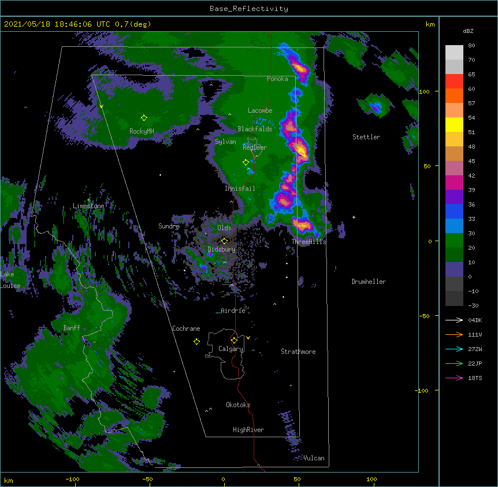The width and height of the screenshot is (498, 487).
Task: Click the ThreeHills label
Action: pyautogui.click(x=309, y=242)
